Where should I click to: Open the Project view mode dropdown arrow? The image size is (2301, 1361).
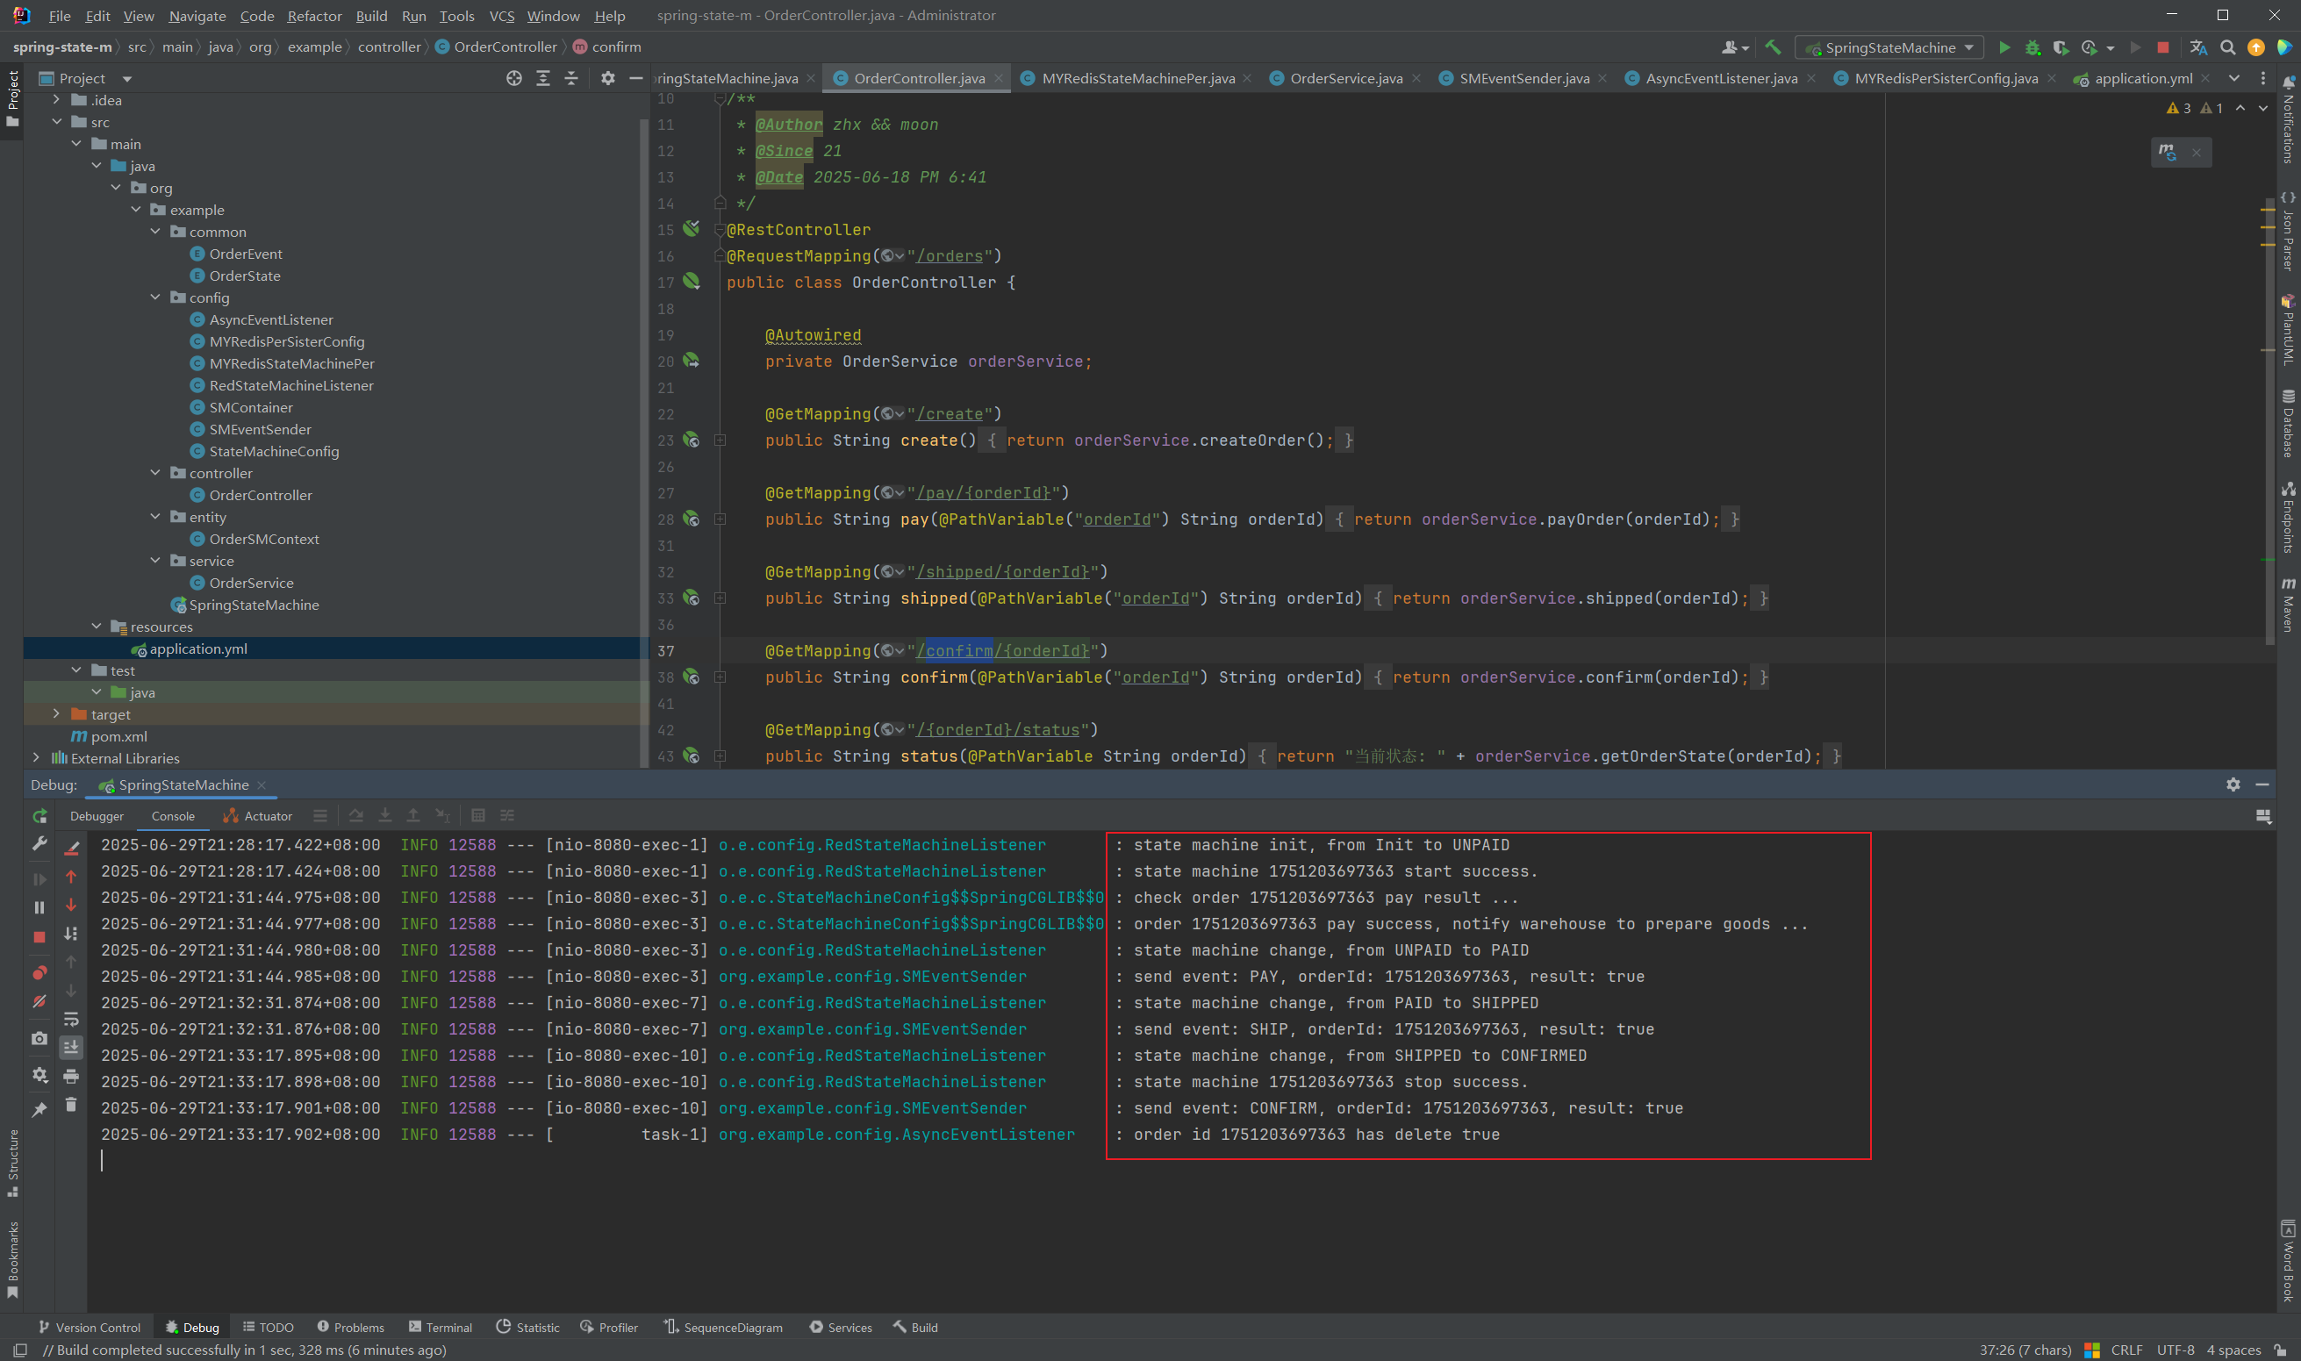[126, 79]
